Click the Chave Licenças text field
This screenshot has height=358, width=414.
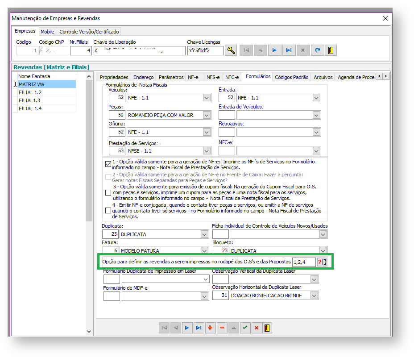[205, 50]
